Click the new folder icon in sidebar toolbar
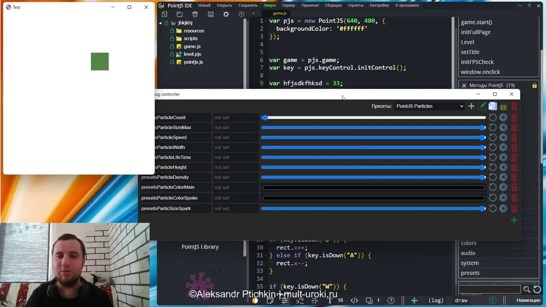 click(180, 14)
